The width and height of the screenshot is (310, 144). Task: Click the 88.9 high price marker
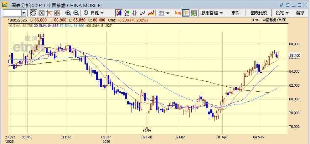point(41,36)
